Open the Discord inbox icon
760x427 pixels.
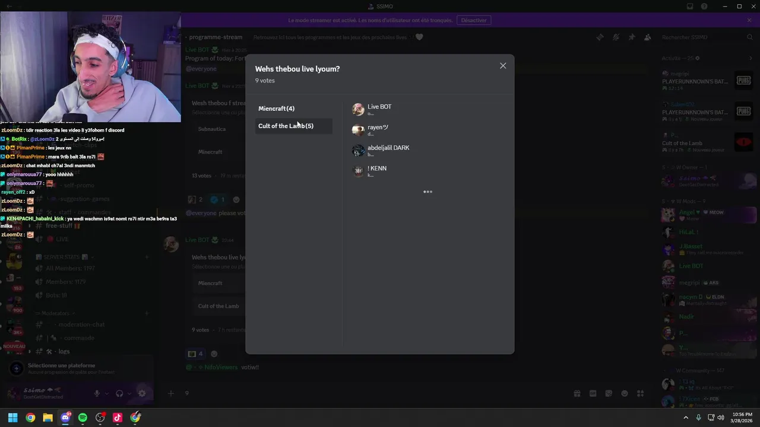pyautogui.click(x=690, y=7)
